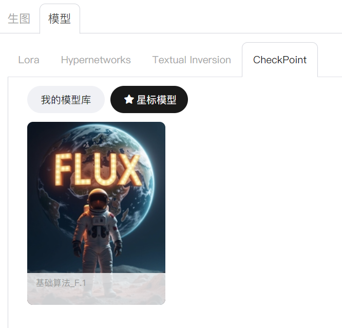
Task: Click the 我的模型库 pill text
Action: (66, 100)
